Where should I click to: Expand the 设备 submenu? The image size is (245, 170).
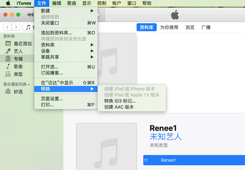pos(66,51)
